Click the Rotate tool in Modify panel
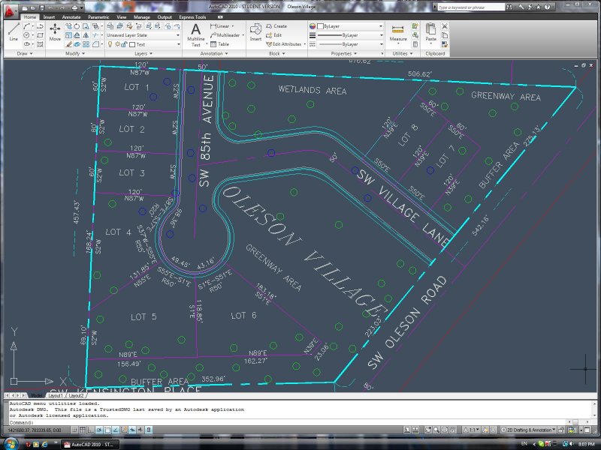The width and height of the screenshot is (601, 450). (x=77, y=26)
